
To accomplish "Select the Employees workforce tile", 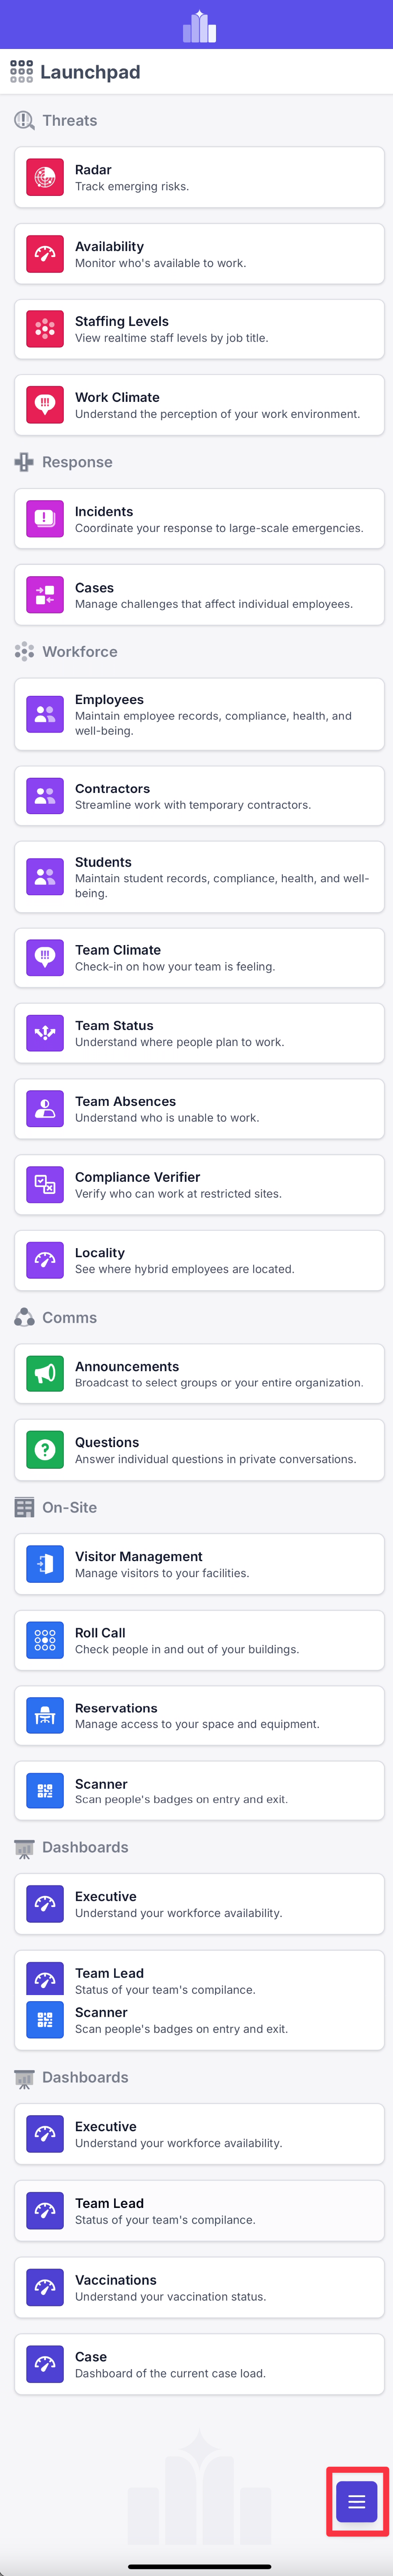I will [199, 714].
